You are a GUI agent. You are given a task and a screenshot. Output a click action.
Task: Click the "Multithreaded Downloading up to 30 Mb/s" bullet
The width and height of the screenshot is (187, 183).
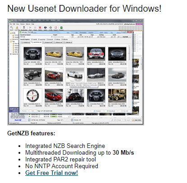[x=79, y=152]
